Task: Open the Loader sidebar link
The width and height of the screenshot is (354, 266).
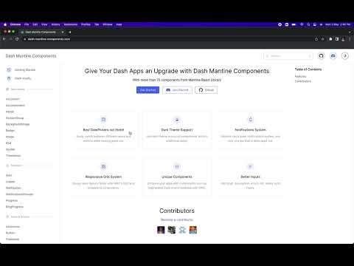Action: tap(10, 182)
